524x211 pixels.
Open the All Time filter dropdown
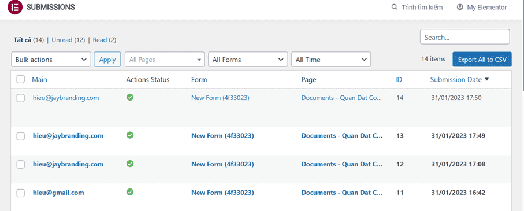coord(331,60)
